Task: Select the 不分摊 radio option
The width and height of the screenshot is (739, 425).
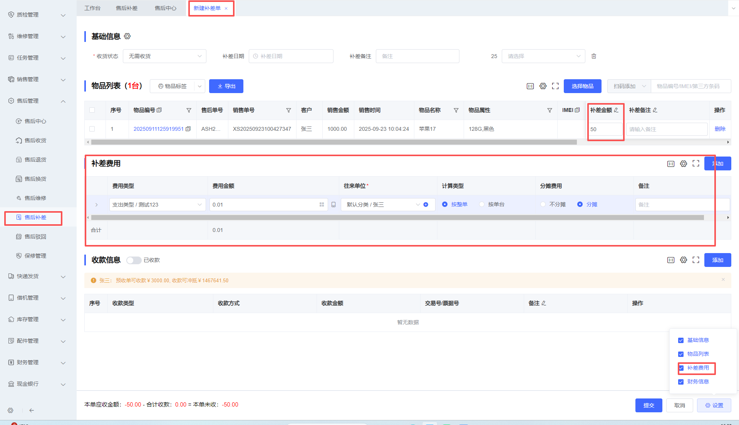Action: point(543,205)
